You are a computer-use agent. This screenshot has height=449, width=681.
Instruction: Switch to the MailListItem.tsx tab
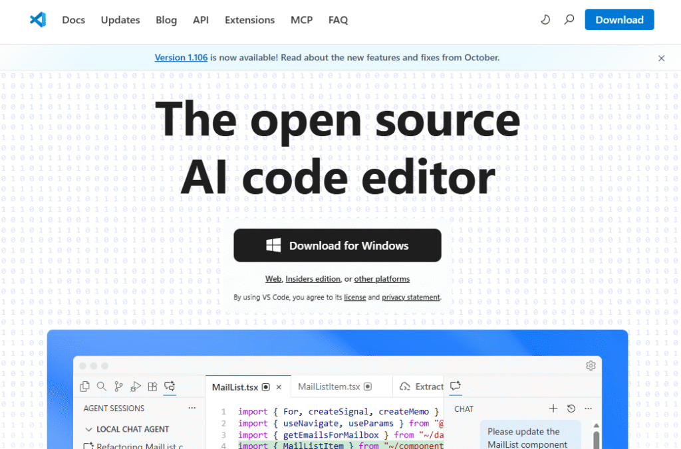point(329,387)
